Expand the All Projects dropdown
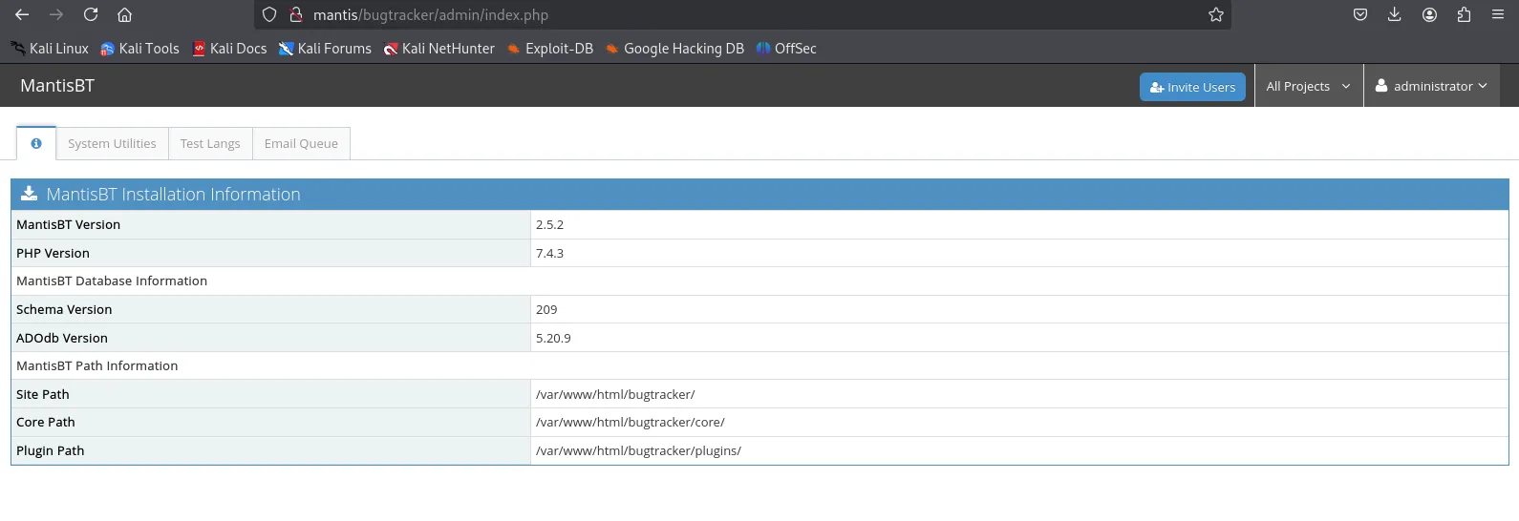The width and height of the screenshot is (1519, 521). coord(1308,86)
